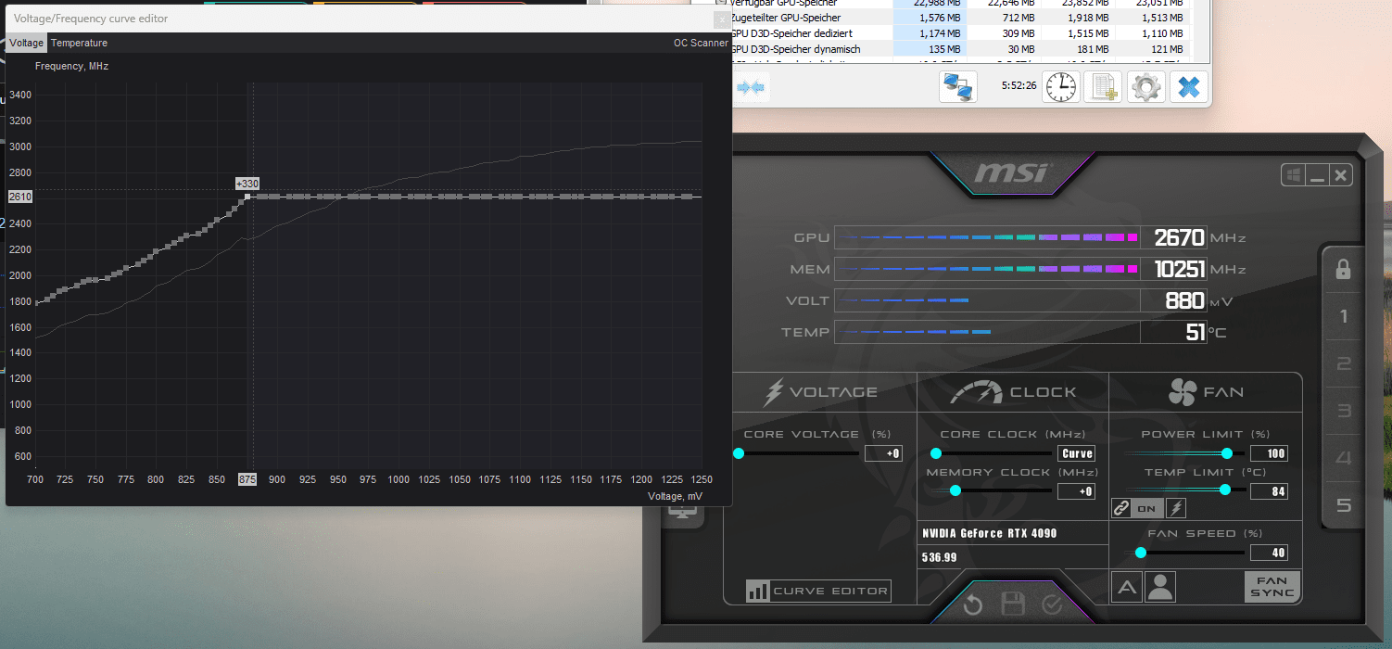
Task: Click the Fan section fan icon
Action: coord(1183,392)
